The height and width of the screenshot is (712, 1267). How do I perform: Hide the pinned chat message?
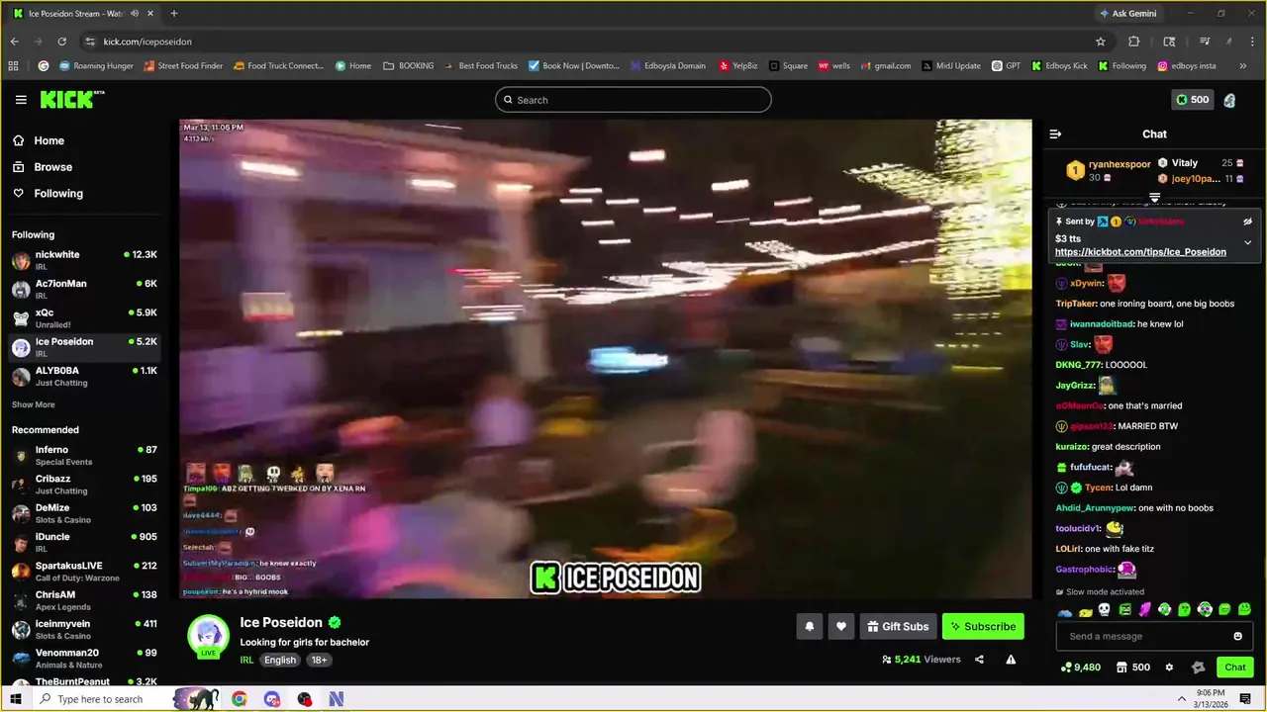[x=1247, y=222]
